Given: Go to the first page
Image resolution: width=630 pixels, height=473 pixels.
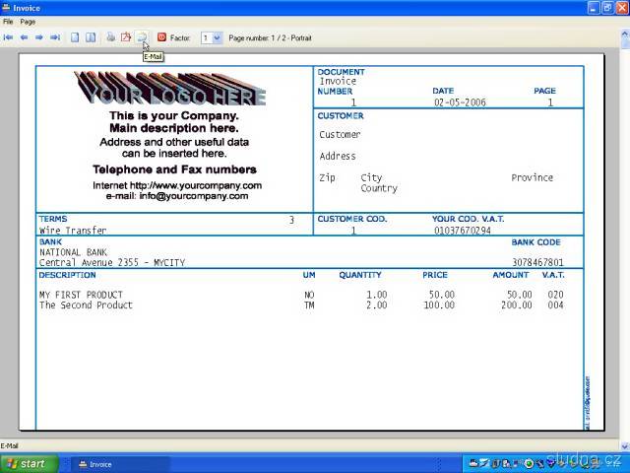Looking at the screenshot, I should click(9, 37).
